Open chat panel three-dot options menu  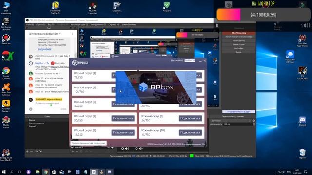(72, 34)
